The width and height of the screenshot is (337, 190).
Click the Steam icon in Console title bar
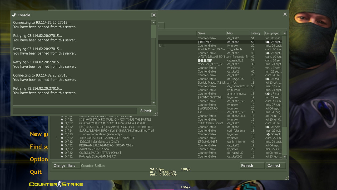click(x=14, y=15)
